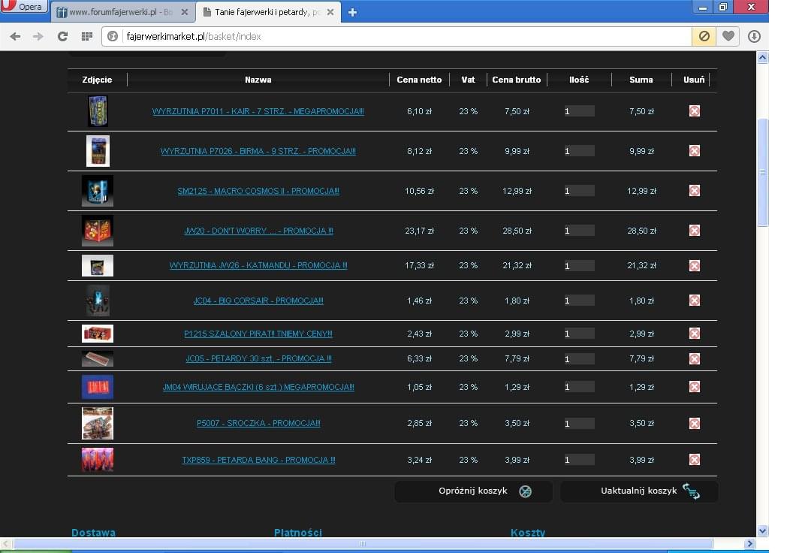This screenshot has height=553, width=790.
Task: Open Opera Speed Dial grid
Action: (87, 36)
